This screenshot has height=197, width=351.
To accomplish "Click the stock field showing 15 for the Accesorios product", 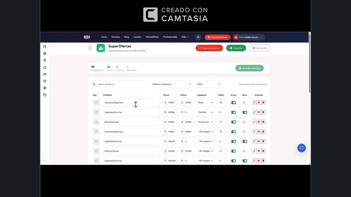I will pos(222,122).
